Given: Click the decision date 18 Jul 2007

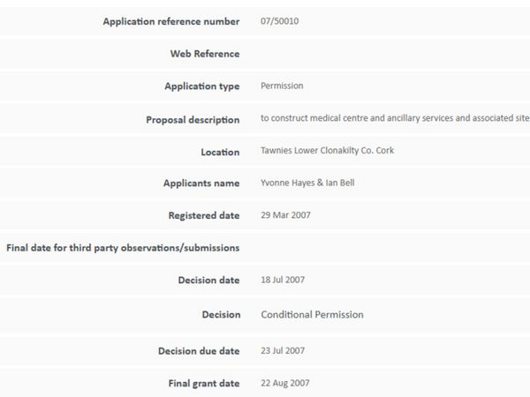Looking at the screenshot, I should tap(283, 280).
